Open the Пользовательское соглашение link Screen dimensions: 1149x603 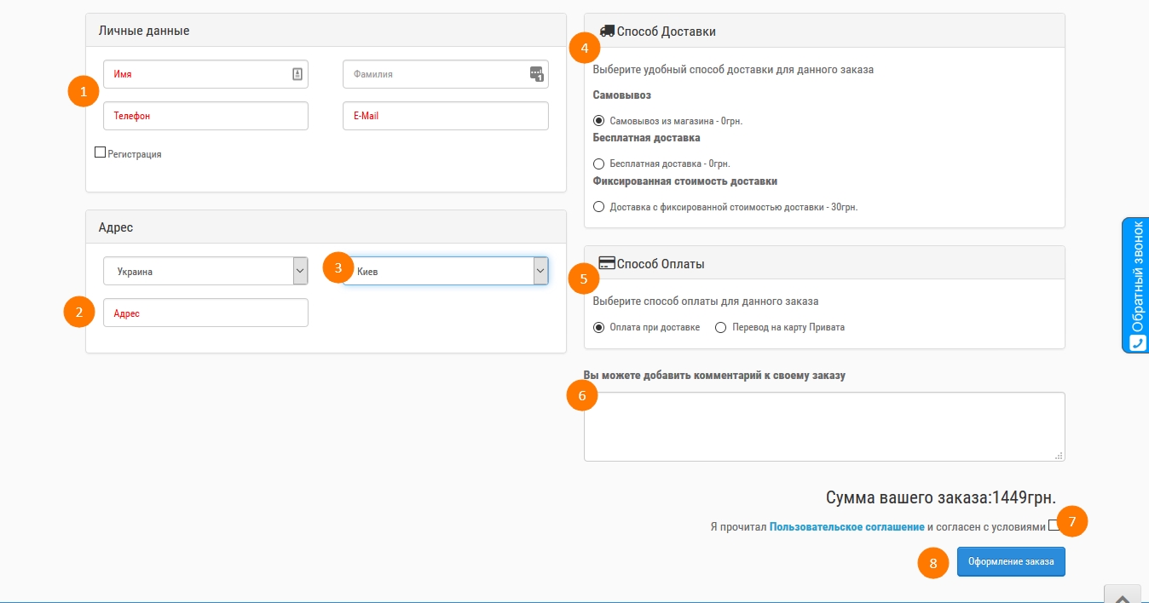click(x=846, y=527)
